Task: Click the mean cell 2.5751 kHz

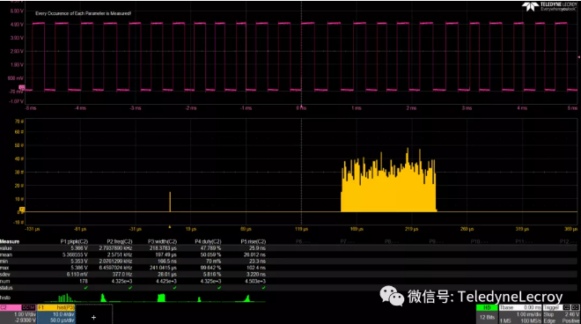Action: pos(120,254)
